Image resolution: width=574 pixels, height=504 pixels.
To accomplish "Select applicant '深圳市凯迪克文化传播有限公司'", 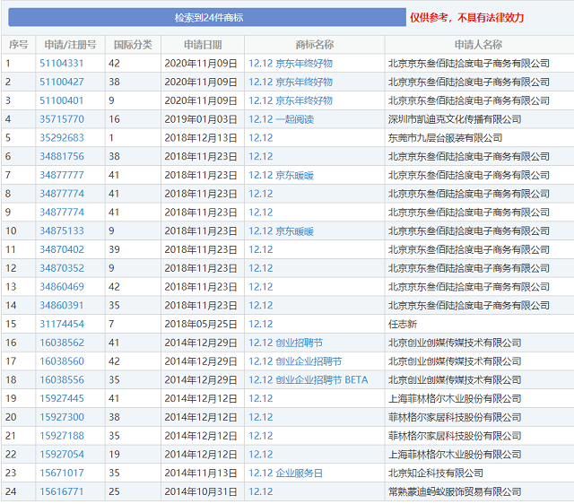I will pos(455,119).
